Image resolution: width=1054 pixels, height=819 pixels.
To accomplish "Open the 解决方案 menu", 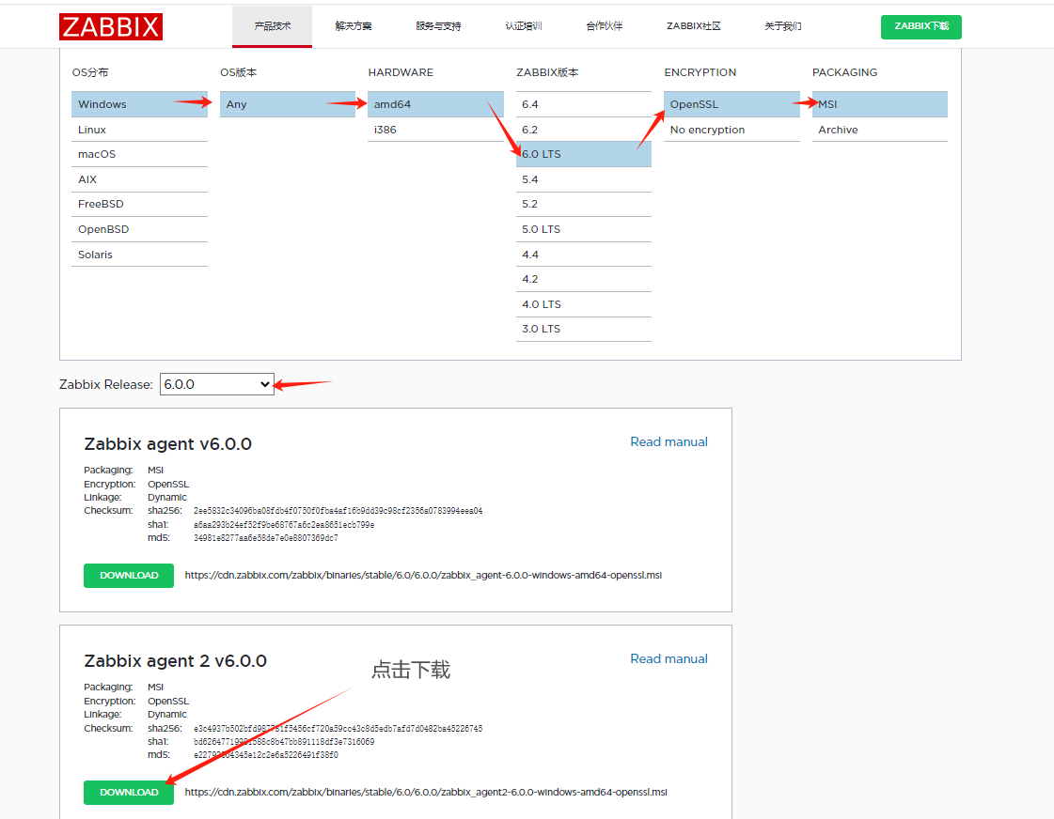I will click(353, 26).
